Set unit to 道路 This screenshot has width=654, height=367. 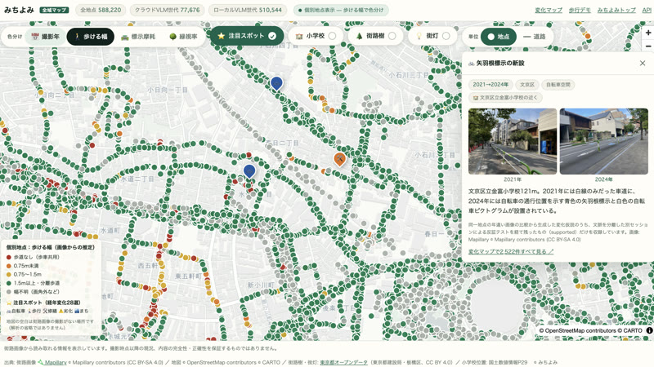point(535,37)
